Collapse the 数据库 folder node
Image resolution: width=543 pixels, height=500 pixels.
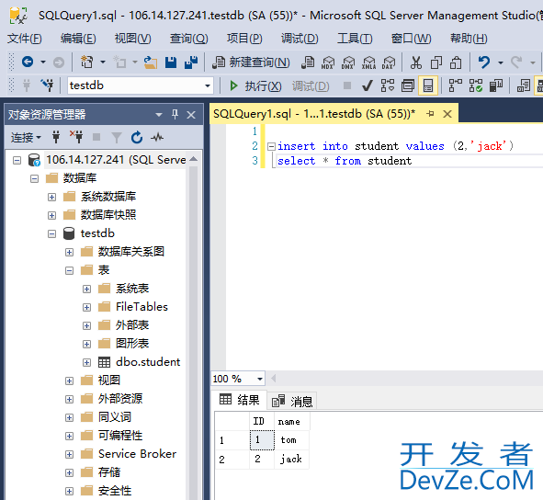coord(34,179)
